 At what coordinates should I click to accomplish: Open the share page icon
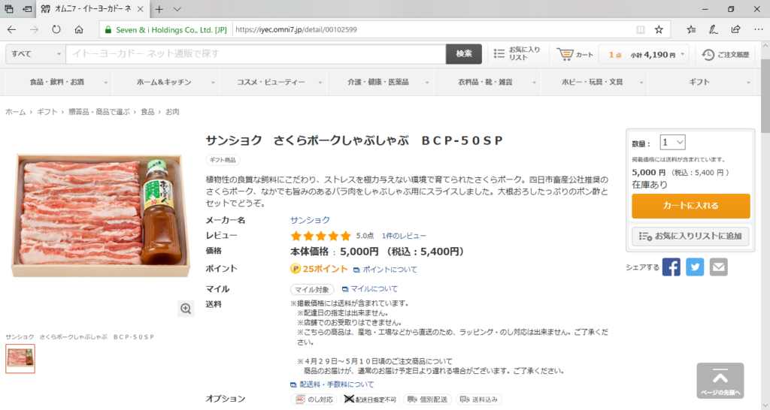(735, 29)
